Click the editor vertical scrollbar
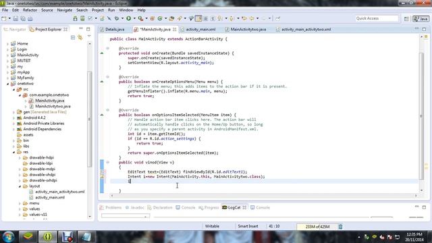The height and width of the screenshot is (243, 432). tap(421, 115)
